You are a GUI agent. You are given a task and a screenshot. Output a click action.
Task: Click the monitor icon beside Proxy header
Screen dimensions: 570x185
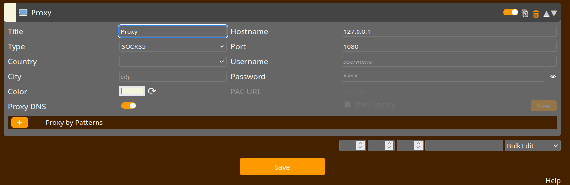[23, 13]
